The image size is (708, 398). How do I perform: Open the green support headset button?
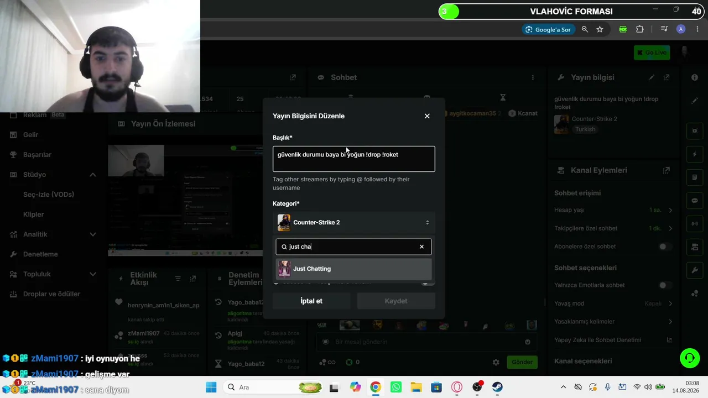tap(690, 358)
